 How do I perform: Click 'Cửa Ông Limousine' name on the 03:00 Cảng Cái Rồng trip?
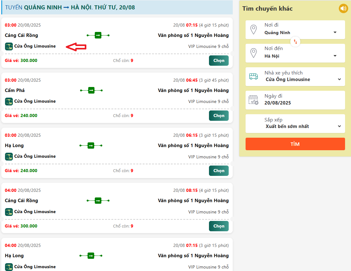pos(35,46)
